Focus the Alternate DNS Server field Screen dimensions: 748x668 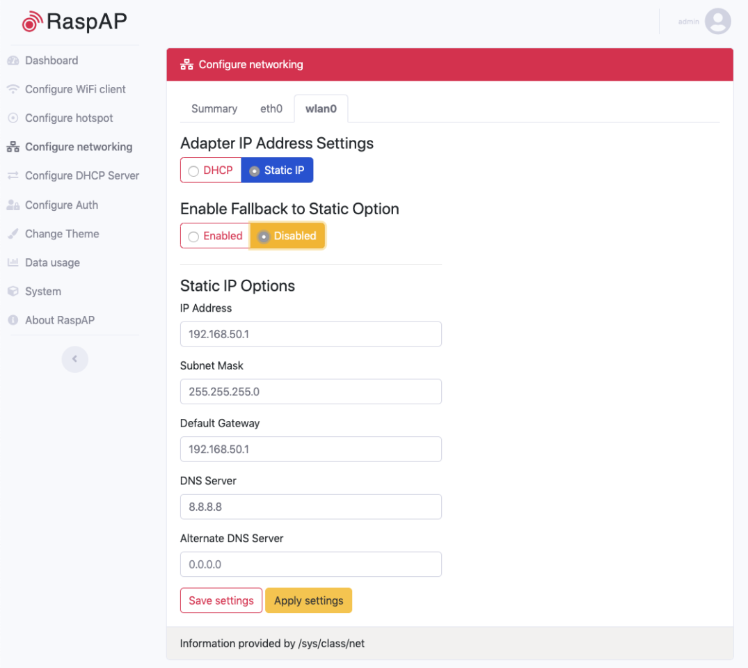pyautogui.click(x=311, y=564)
